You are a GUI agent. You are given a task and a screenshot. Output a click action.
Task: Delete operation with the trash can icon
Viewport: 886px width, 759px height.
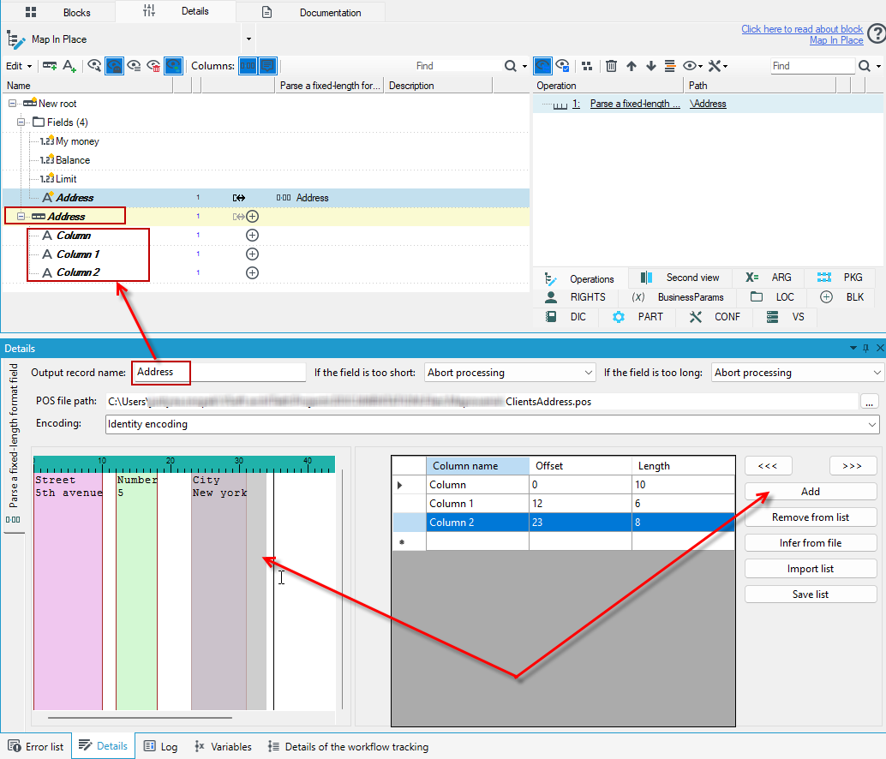pos(611,66)
